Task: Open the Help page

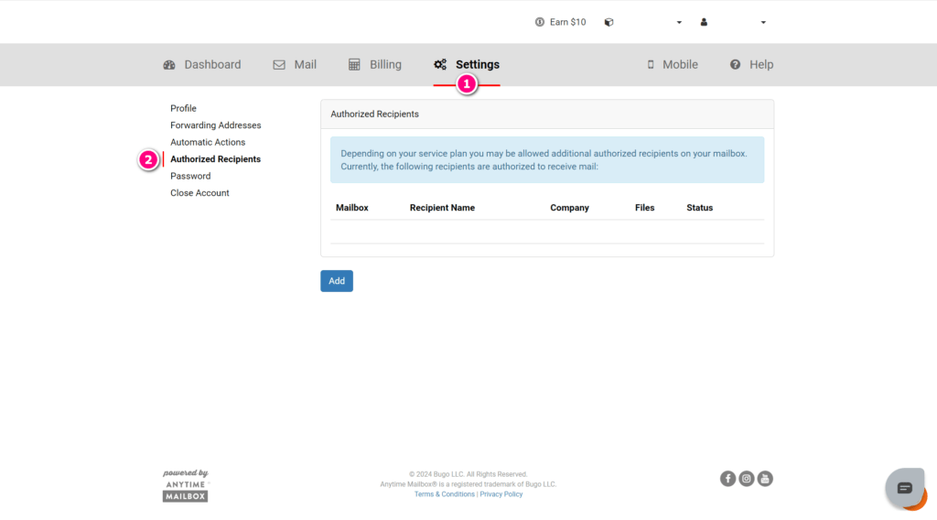Action: [x=751, y=64]
